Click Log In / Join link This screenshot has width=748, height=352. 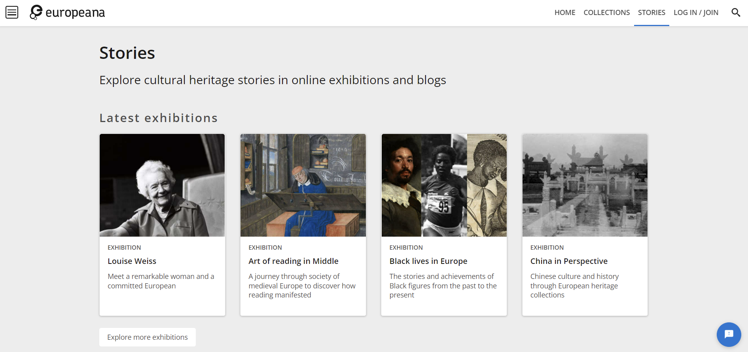coord(695,13)
